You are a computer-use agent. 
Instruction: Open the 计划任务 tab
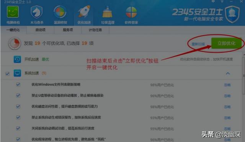point(95,30)
